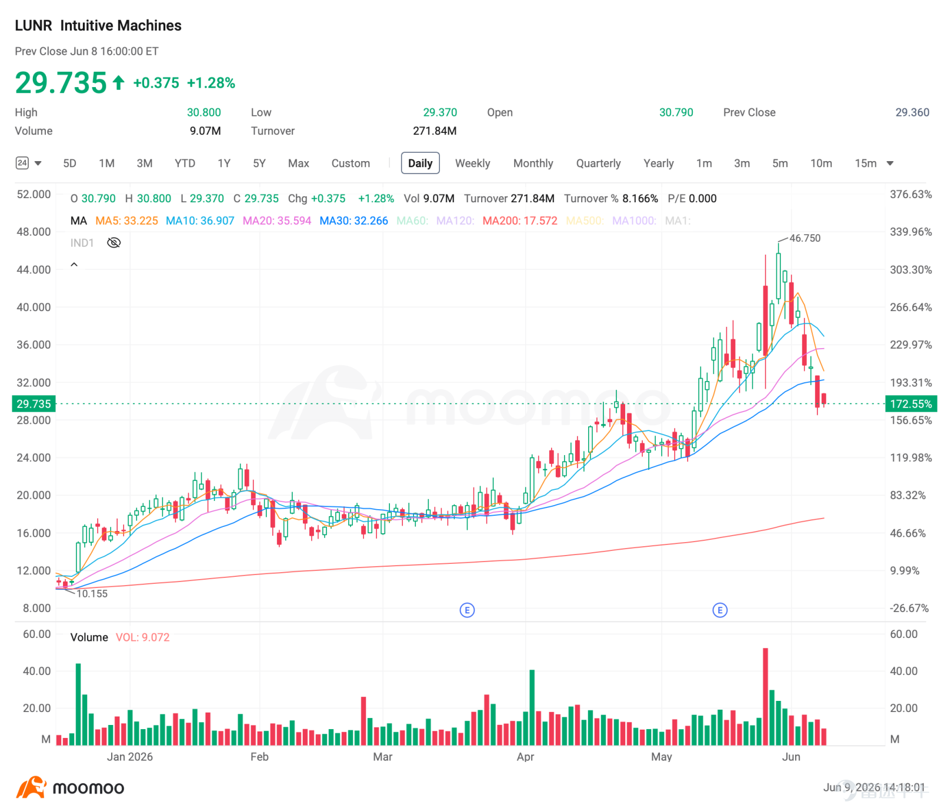Open the 24-hour session selector icon
Viewport: 941px width, 812px height.
22,163
